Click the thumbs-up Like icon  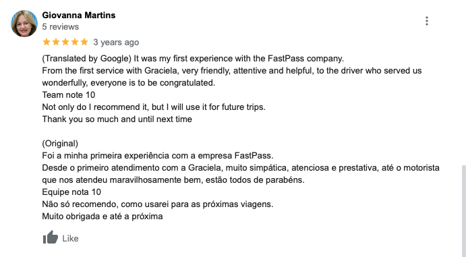coord(51,237)
